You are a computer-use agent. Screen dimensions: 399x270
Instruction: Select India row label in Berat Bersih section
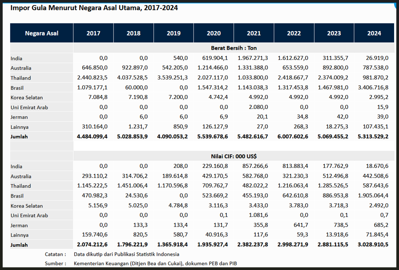click(x=17, y=59)
